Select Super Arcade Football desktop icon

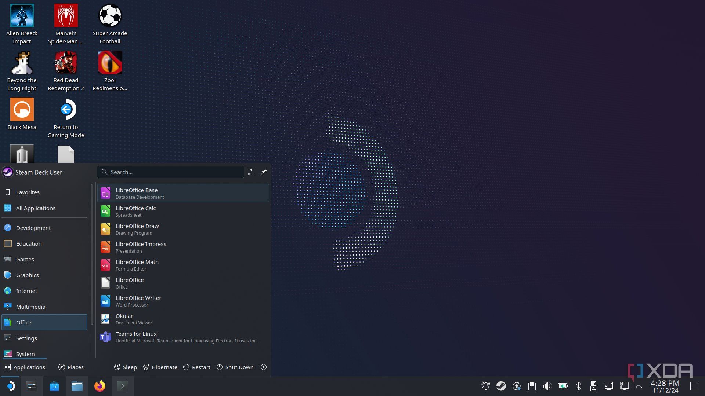[110, 24]
